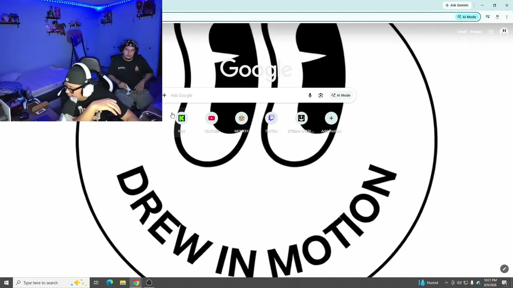Start voice search with the microphone icon
This screenshot has width=513, height=288.
point(310,95)
